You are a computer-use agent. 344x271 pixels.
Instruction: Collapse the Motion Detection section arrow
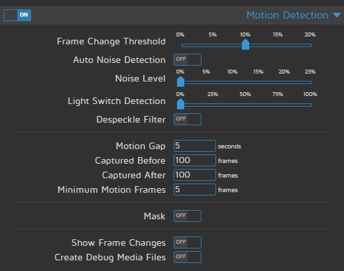point(337,15)
